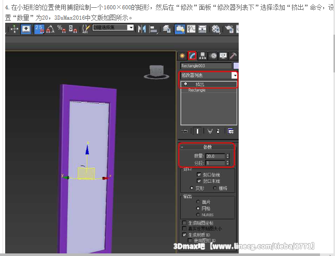Toggle the Spinner Snap icon
Screen dimensions: 335x256
(x=72, y=29)
